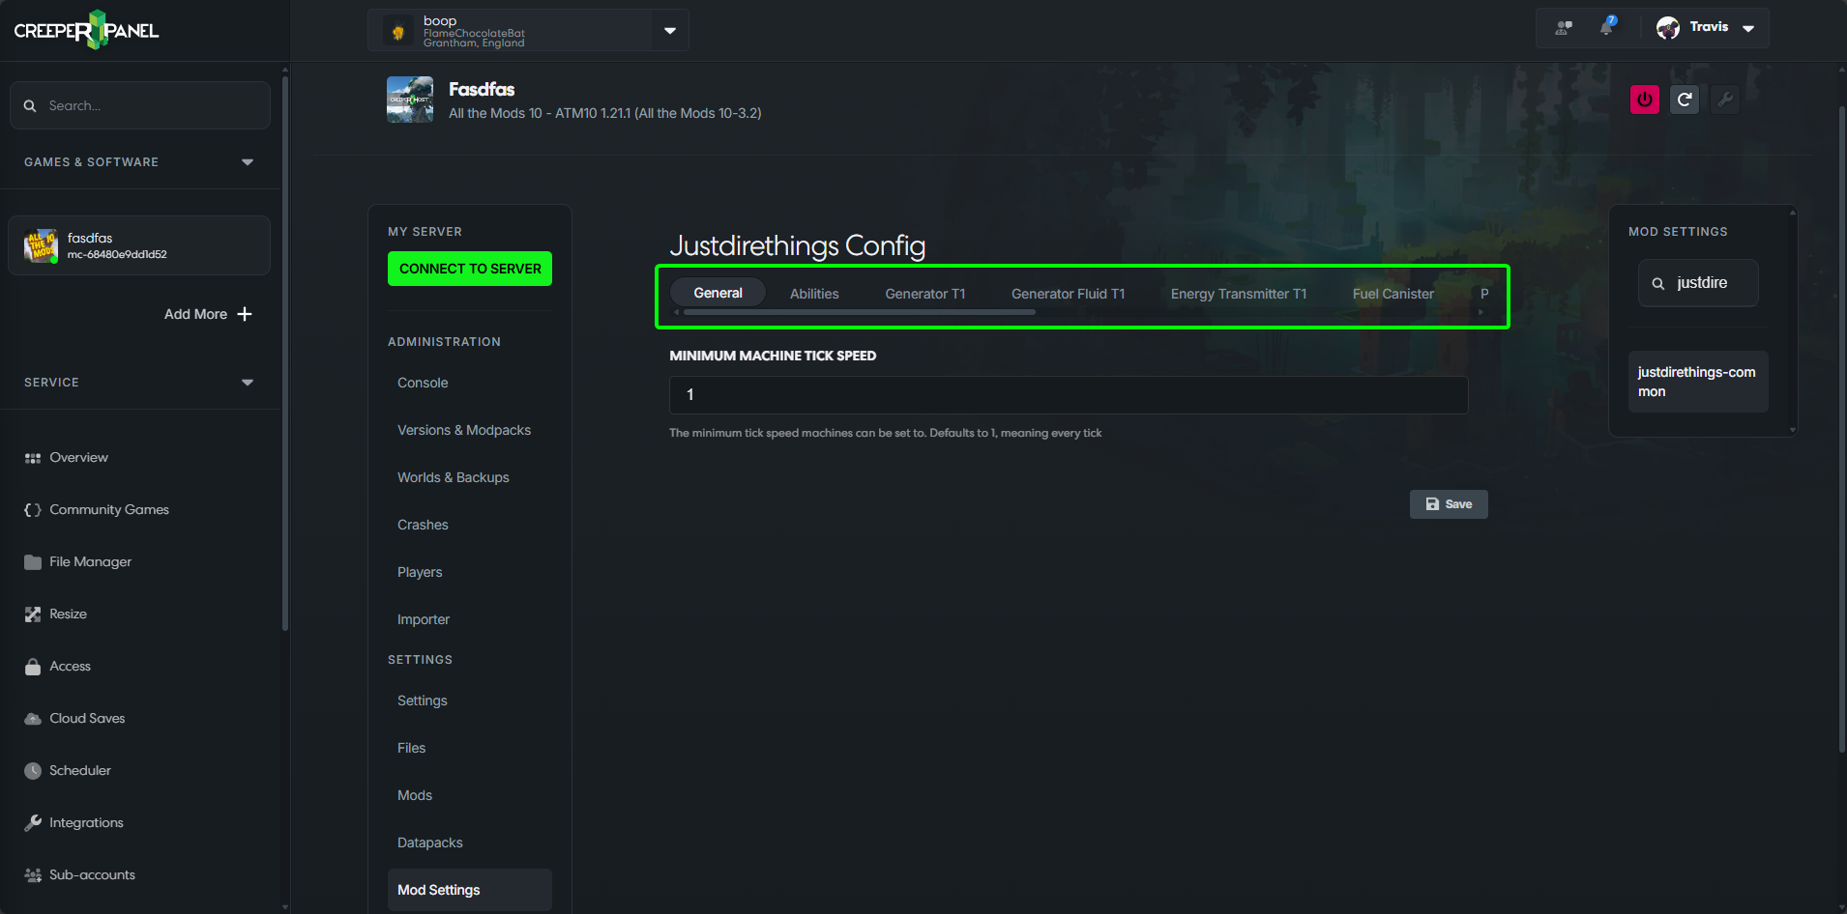1847x914 pixels.
Task: Click the mod settings search field
Action: [1698, 283]
